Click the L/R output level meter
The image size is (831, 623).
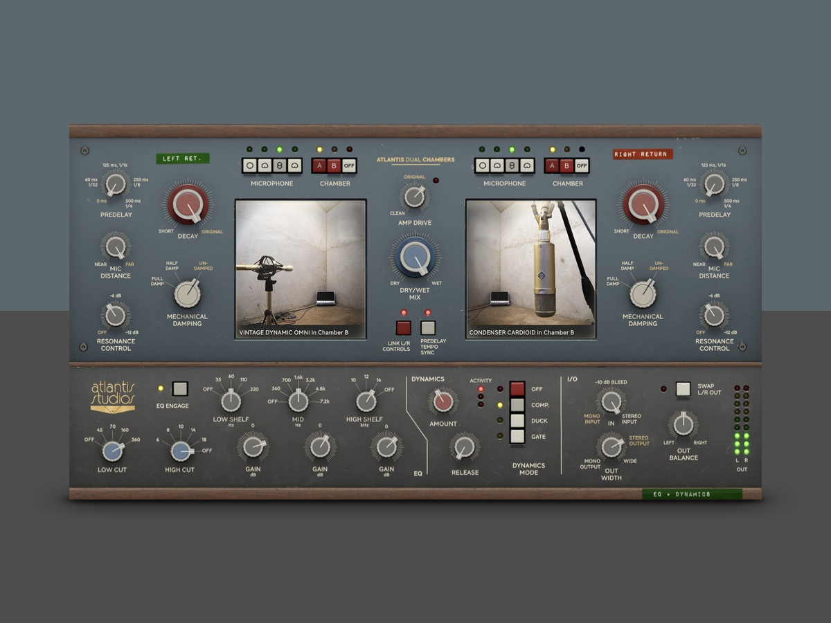tap(742, 420)
